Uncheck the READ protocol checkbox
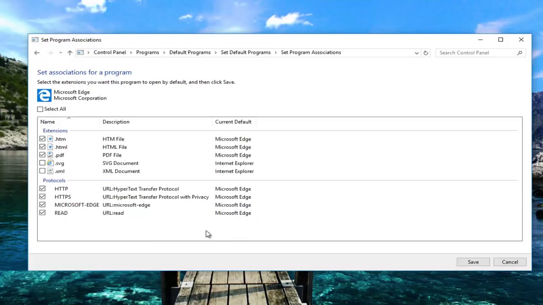543x305 pixels. (x=42, y=213)
